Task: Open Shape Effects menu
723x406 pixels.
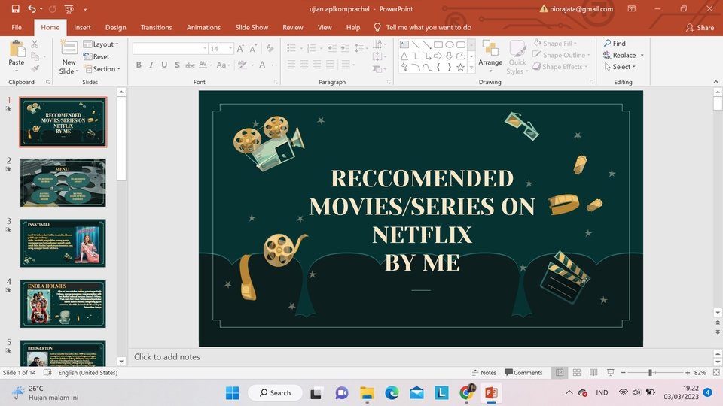Action: pyautogui.click(x=560, y=67)
